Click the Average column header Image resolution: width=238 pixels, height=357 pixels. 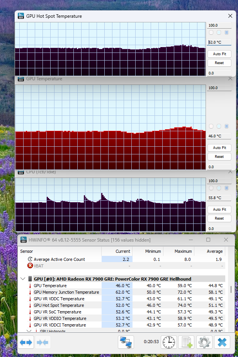pyautogui.click(x=209, y=251)
